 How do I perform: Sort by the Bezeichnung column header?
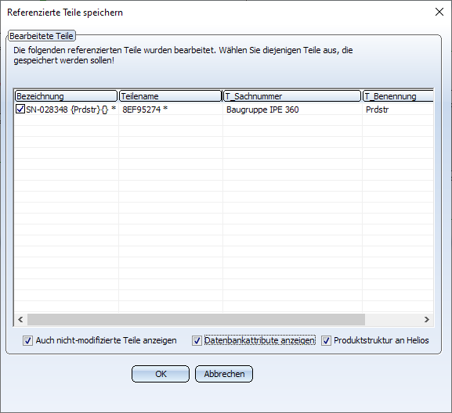67,96
